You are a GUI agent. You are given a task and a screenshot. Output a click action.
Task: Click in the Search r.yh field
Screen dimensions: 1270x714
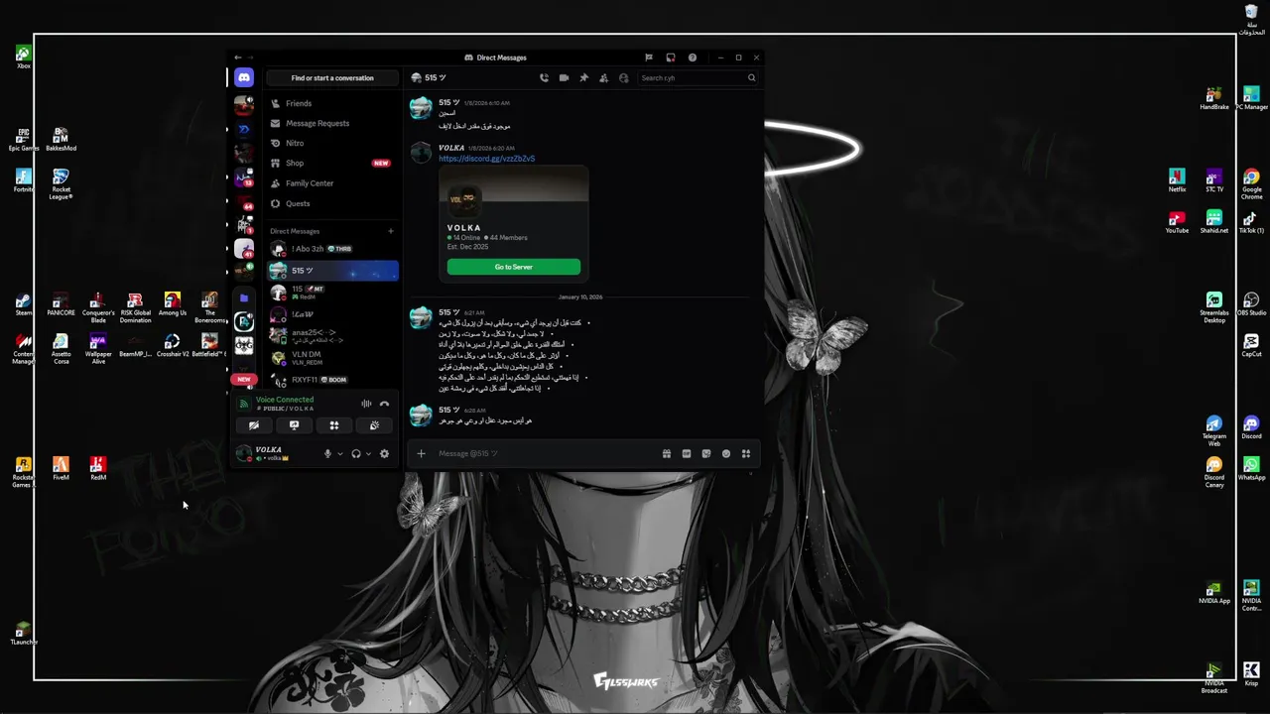tap(698, 77)
